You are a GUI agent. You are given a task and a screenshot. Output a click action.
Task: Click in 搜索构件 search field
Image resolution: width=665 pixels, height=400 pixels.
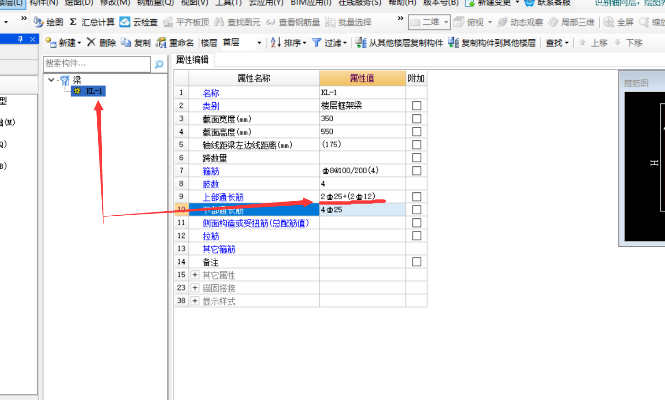point(97,64)
